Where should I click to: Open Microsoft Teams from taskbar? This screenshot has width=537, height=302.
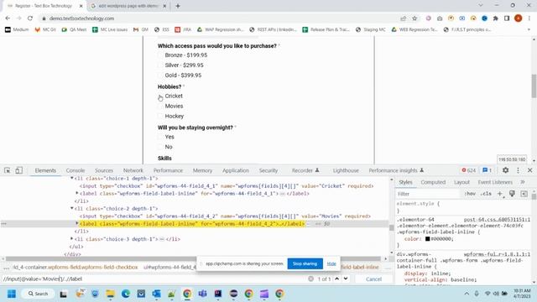click(x=202, y=294)
